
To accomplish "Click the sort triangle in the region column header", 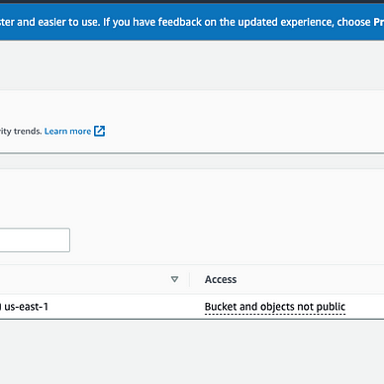I will tap(174, 279).
